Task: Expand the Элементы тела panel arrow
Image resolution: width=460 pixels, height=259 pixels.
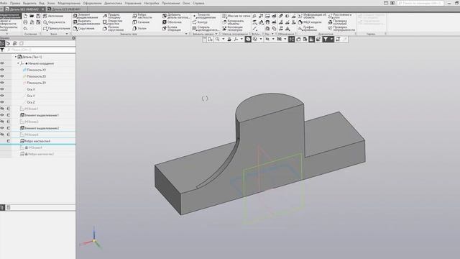Action: [186, 34]
